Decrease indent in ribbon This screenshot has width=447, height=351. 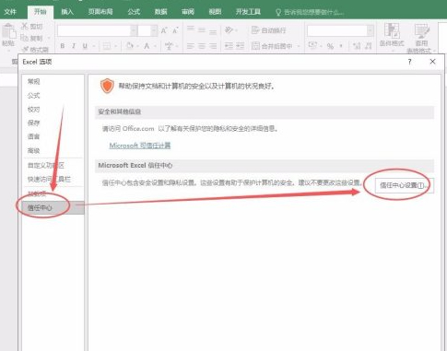[229, 46]
